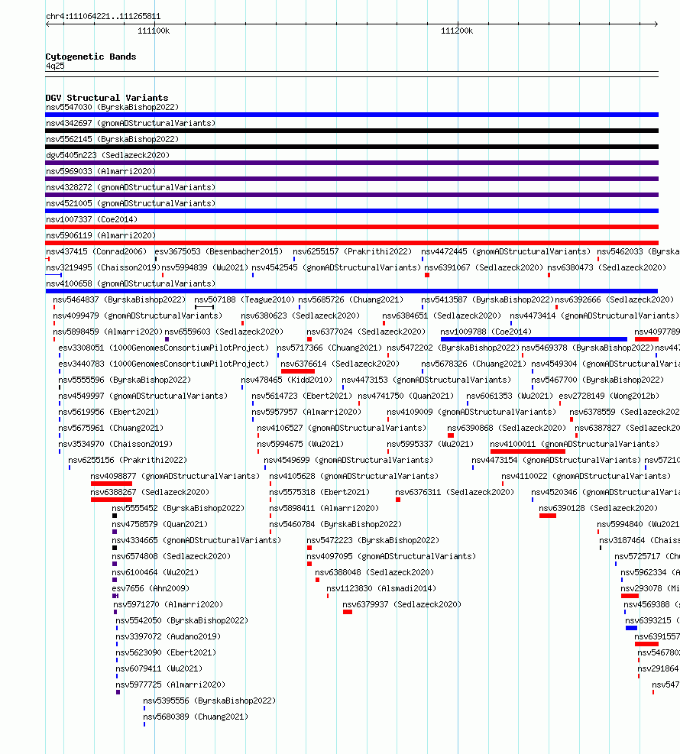
Task: Click the nsv1007337 (Coe2014) variant label
Action: pyautogui.click(x=92, y=219)
